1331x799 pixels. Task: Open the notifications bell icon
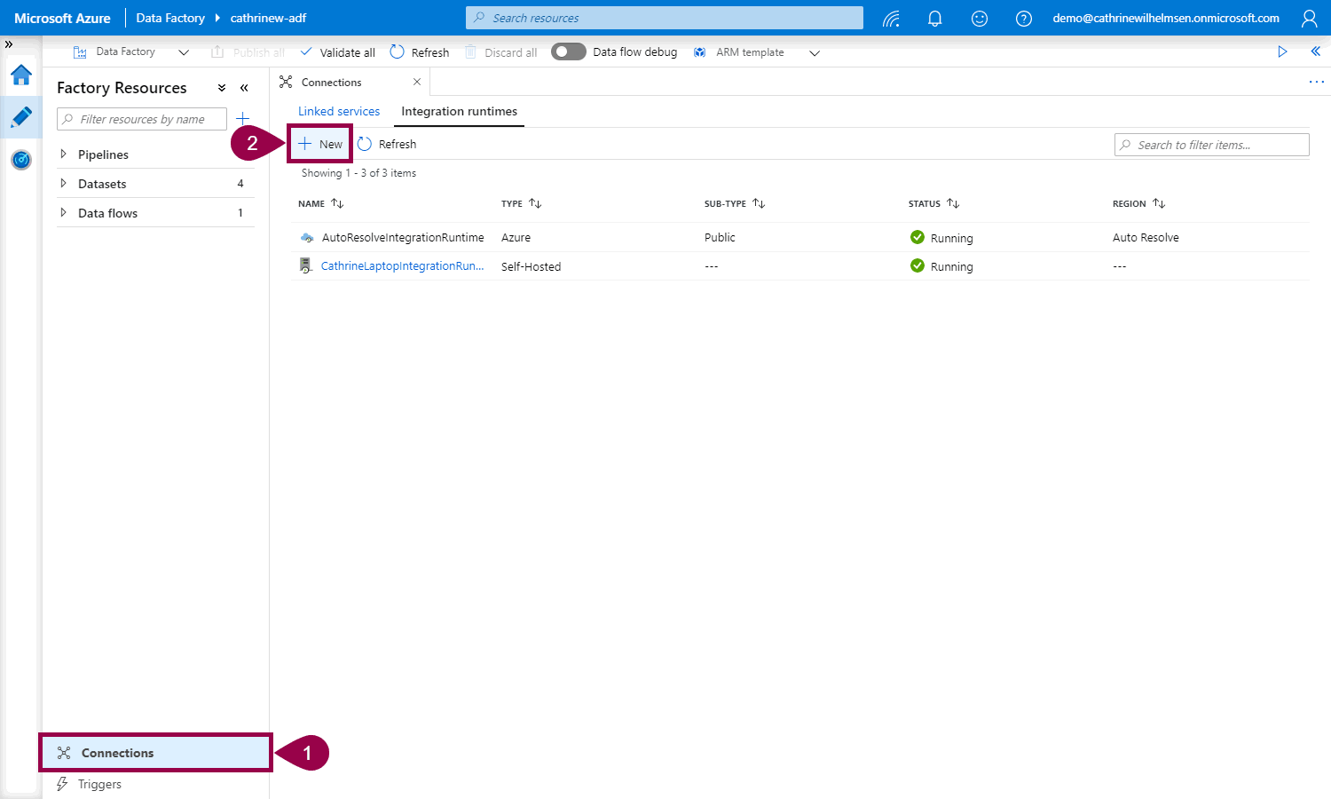tap(934, 19)
